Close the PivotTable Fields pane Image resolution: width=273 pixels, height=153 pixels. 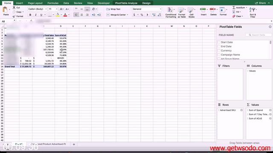pyautogui.click(x=270, y=27)
